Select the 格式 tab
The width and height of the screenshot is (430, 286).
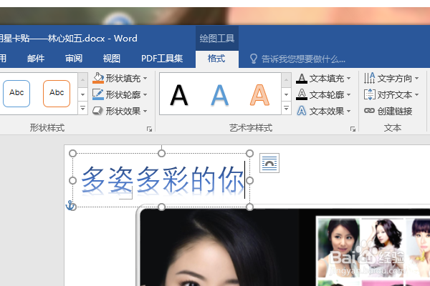coord(216,59)
